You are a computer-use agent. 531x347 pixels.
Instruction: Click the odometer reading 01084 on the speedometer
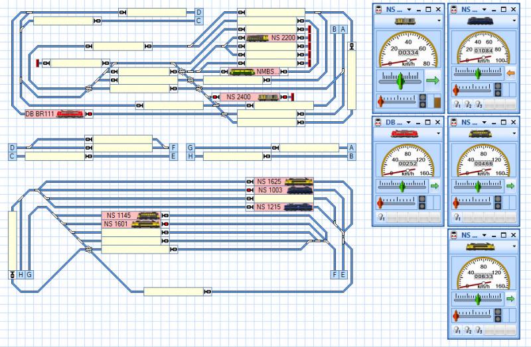483,51
